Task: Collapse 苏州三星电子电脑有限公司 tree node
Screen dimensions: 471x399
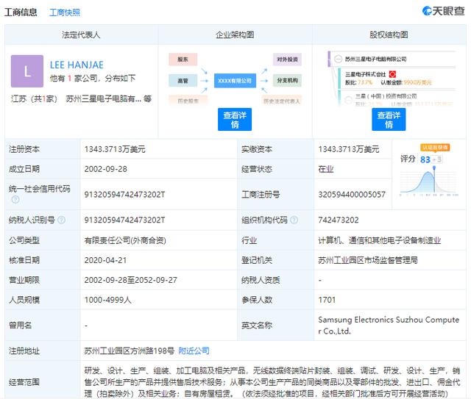Action: (339, 59)
